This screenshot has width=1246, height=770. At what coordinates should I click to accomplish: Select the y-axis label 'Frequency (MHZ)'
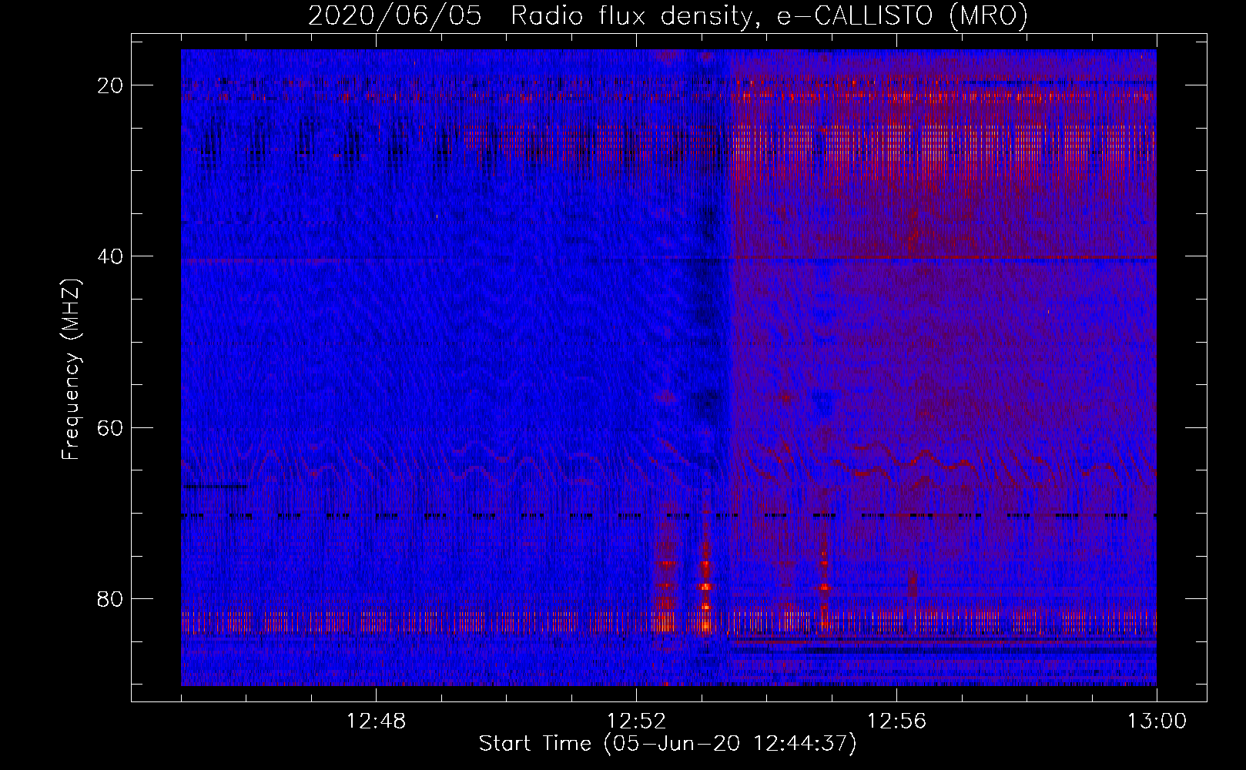point(71,370)
